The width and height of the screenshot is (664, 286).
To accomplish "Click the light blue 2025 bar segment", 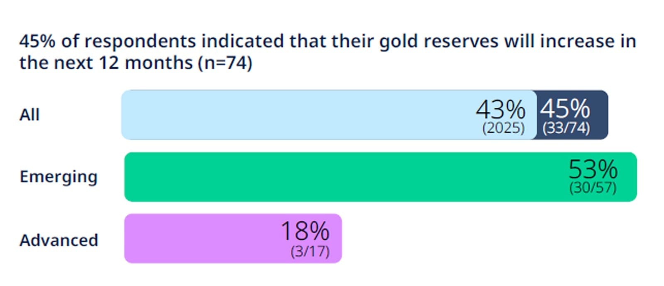I will click(x=328, y=115).
